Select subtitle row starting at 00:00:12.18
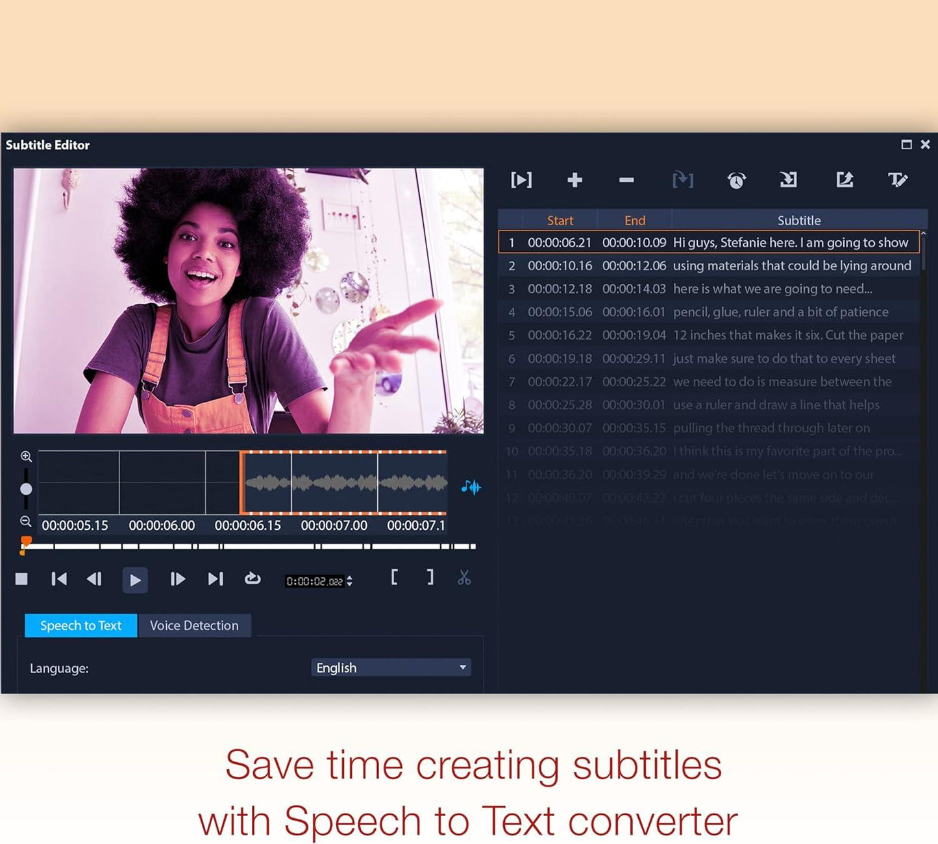The height and width of the screenshot is (844, 938). (714, 288)
